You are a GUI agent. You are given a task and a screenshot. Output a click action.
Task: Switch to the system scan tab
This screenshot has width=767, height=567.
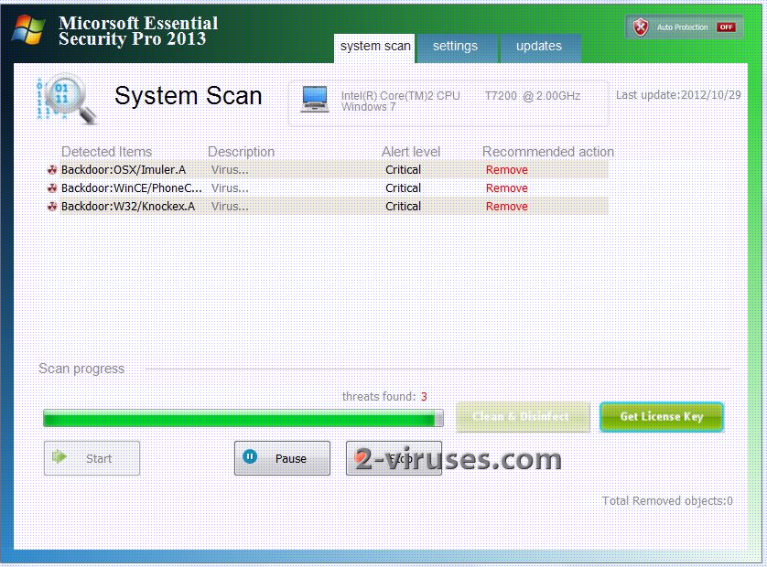[374, 48]
